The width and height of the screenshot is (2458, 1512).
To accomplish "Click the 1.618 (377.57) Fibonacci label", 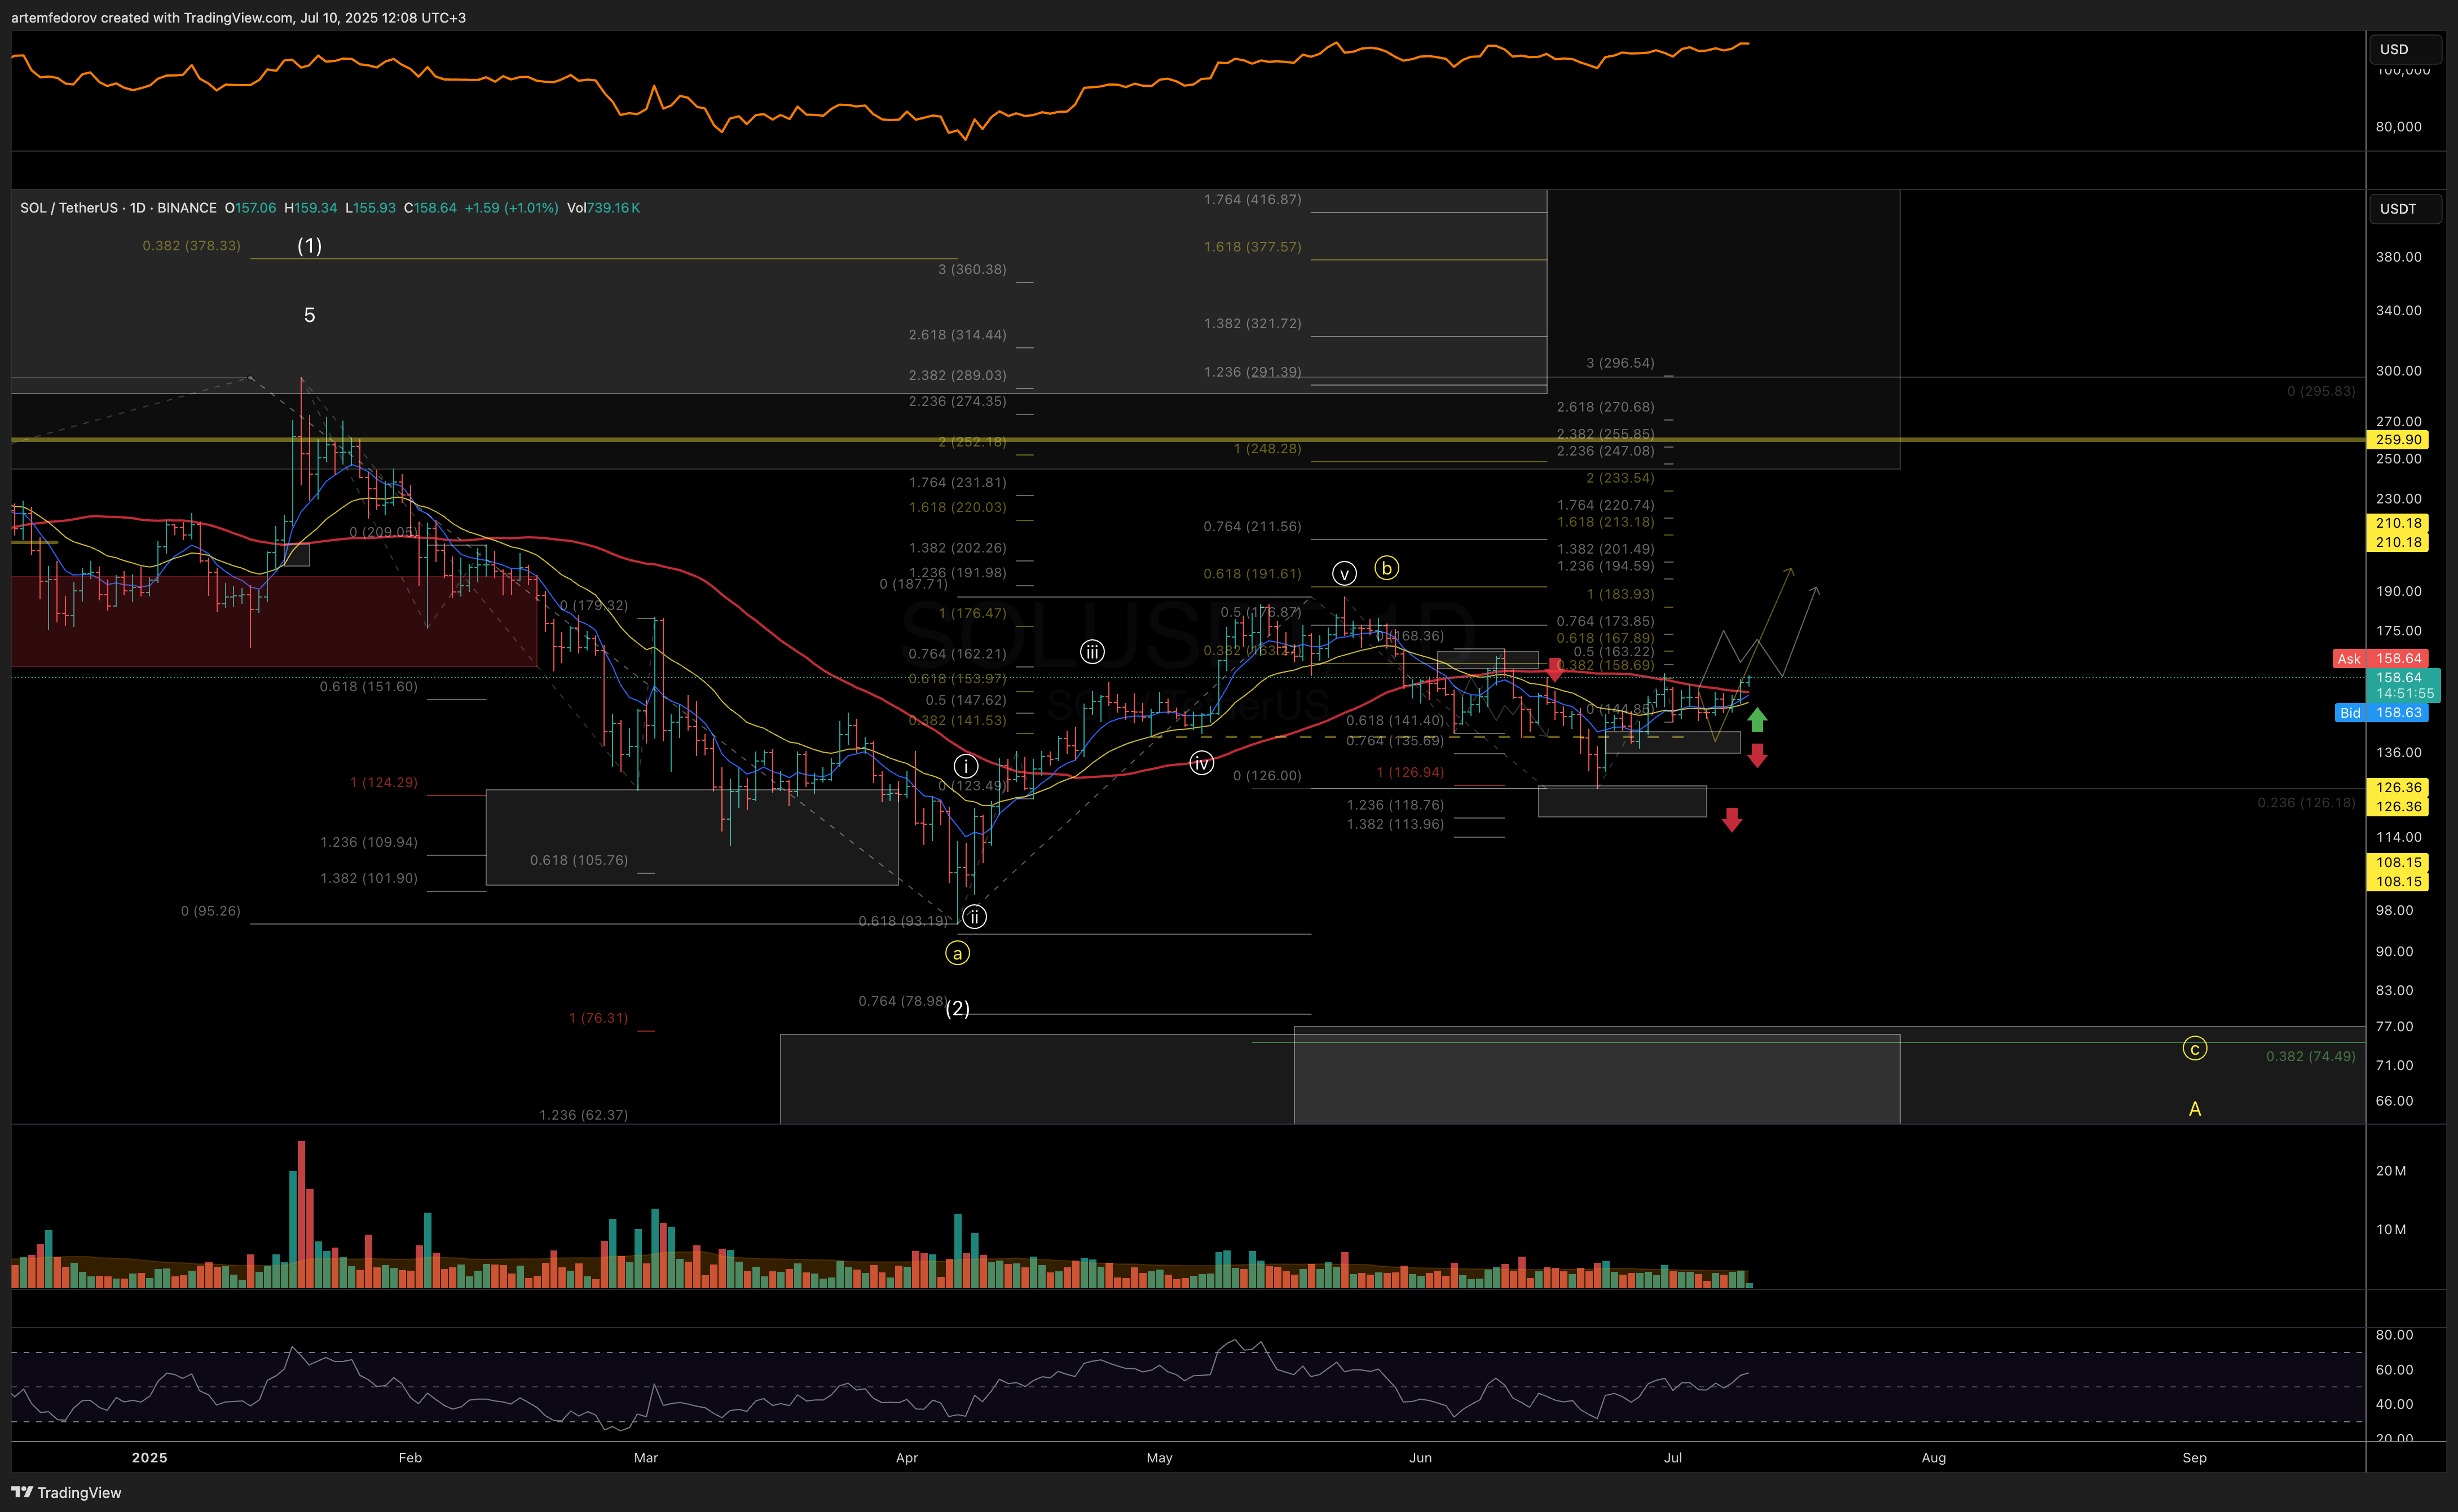I will (x=1253, y=246).
